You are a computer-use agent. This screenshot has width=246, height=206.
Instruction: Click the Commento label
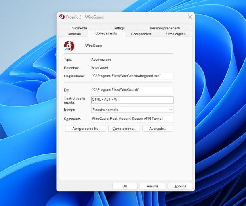73,119
